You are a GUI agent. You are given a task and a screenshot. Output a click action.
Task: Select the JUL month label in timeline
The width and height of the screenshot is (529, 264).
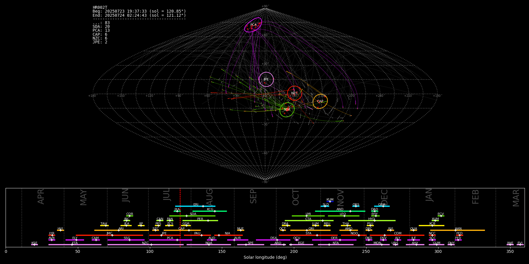tap(167, 194)
